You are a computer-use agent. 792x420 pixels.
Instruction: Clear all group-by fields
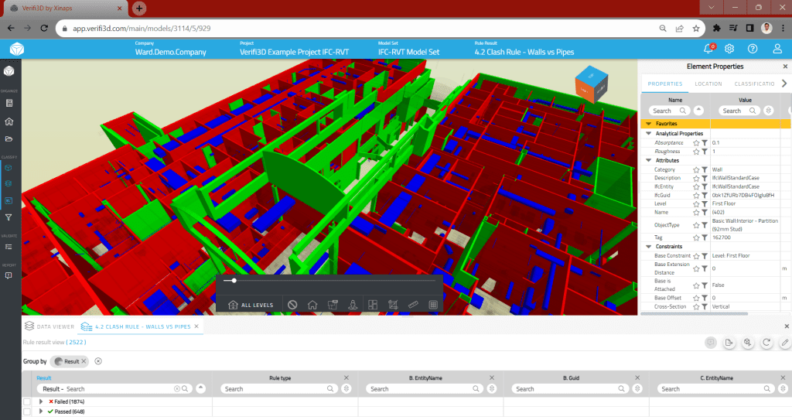click(98, 361)
